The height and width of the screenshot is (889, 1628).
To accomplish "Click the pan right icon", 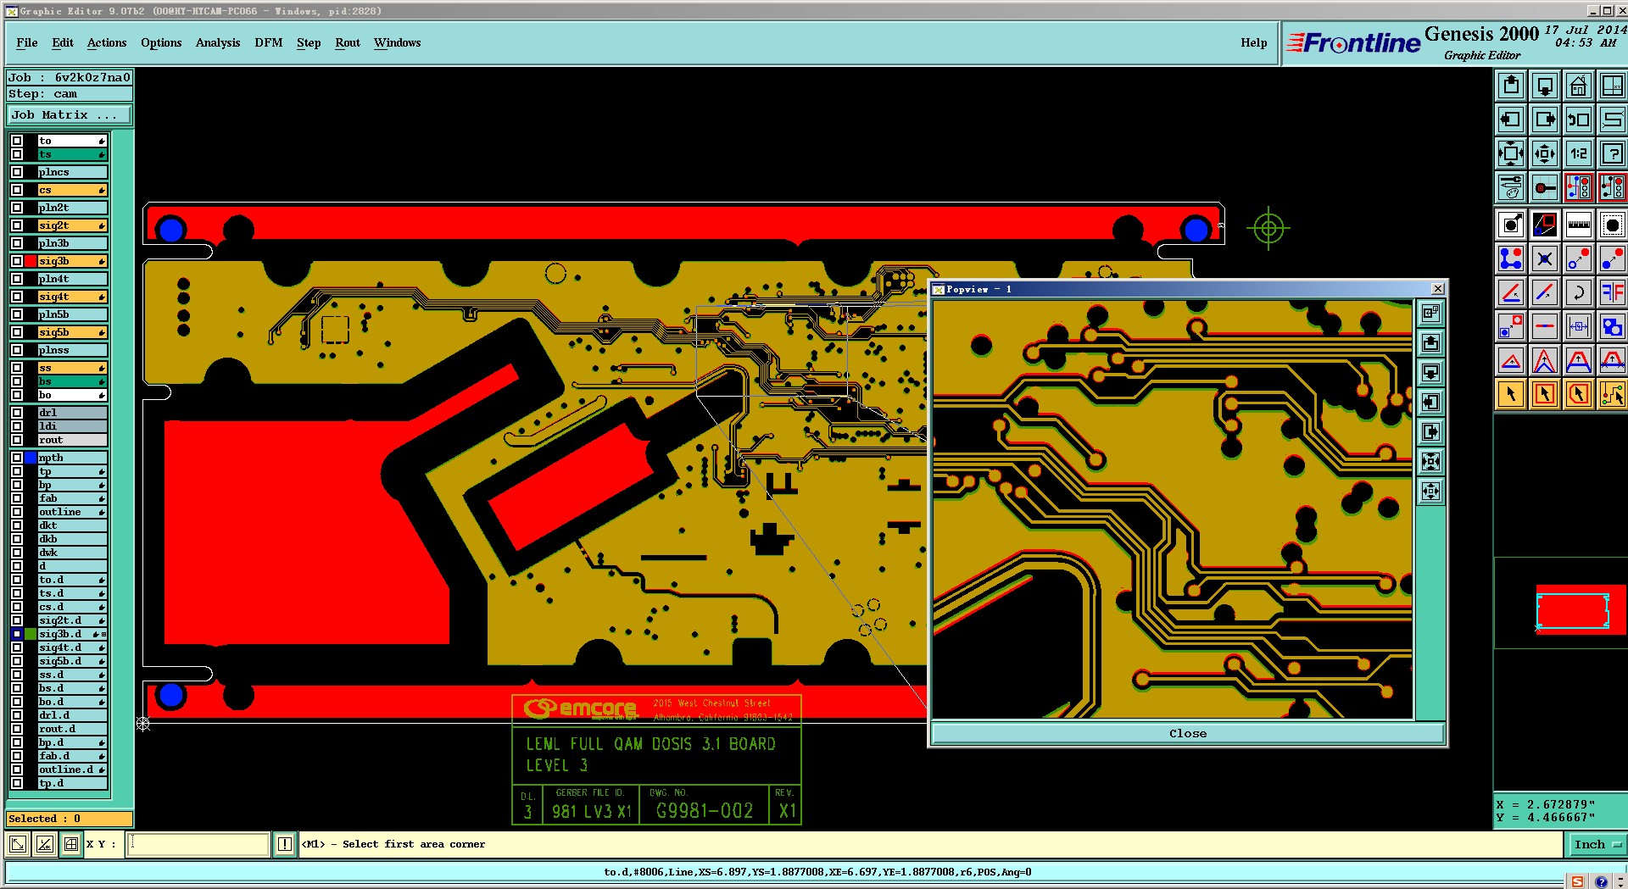I will pyautogui.click(x=1545, y=119).
